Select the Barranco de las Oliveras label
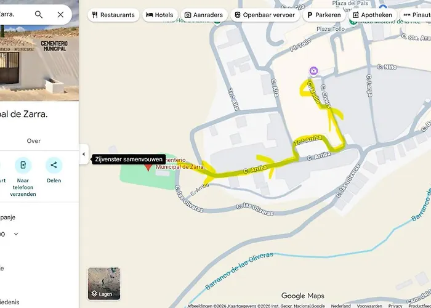 click(x=239, y=270)
